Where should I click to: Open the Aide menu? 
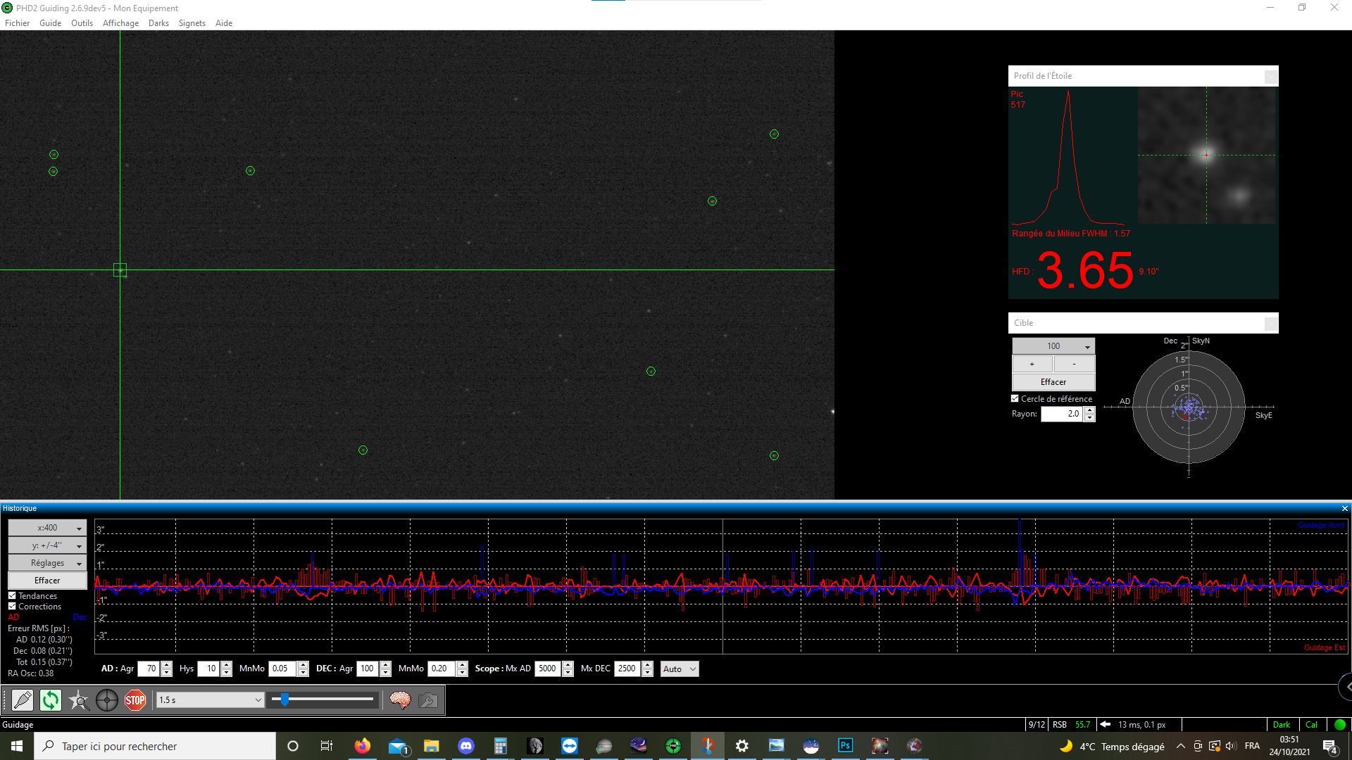[224, 23]
